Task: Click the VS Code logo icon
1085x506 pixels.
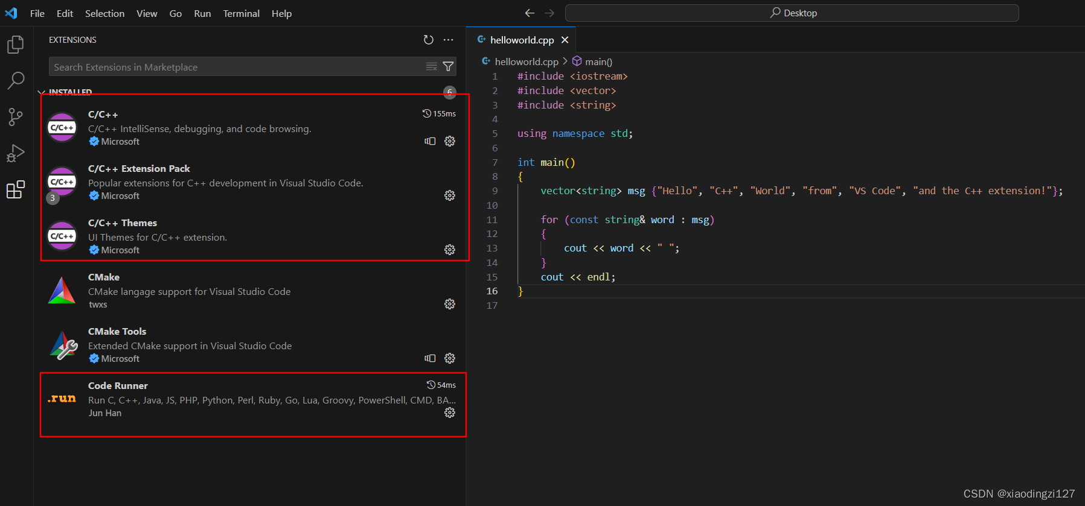Action: coord(11,13)
